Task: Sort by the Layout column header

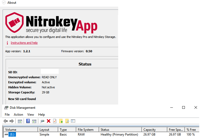Action: [48, 129]
